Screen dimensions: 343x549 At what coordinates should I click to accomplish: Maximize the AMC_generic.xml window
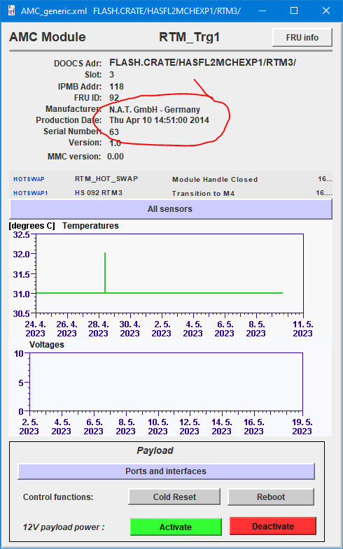click(x=294, y=11)
